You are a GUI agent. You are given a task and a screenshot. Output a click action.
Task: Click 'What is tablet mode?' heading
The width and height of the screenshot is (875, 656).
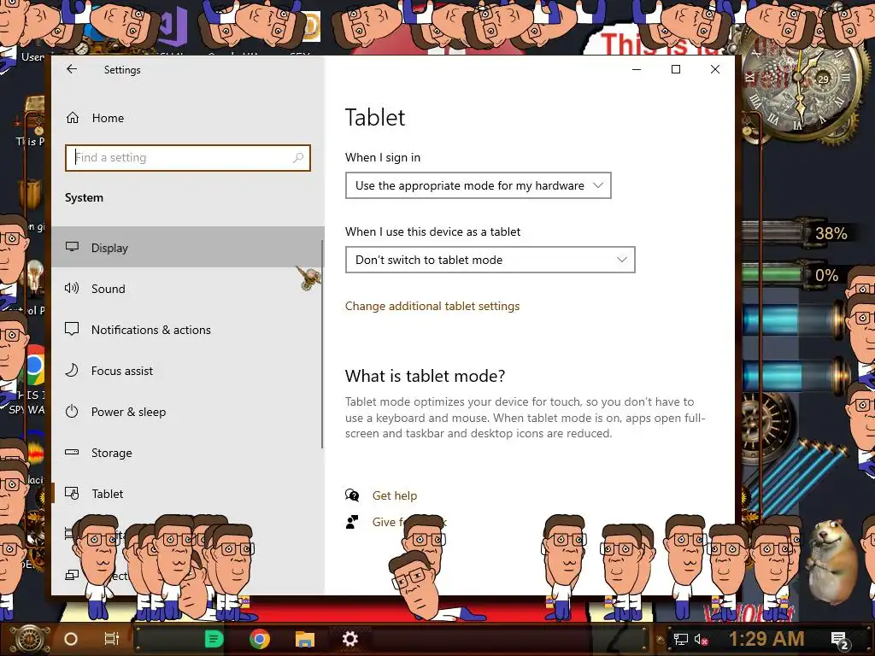(425, 376)
